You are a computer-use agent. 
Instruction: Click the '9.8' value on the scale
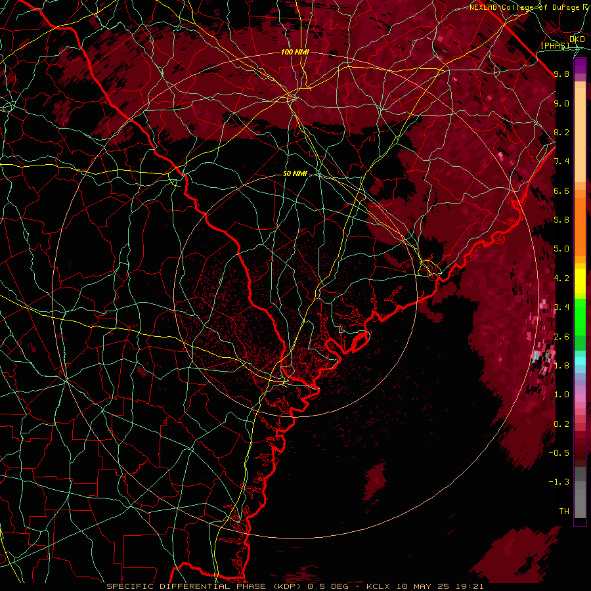[561, 74]
